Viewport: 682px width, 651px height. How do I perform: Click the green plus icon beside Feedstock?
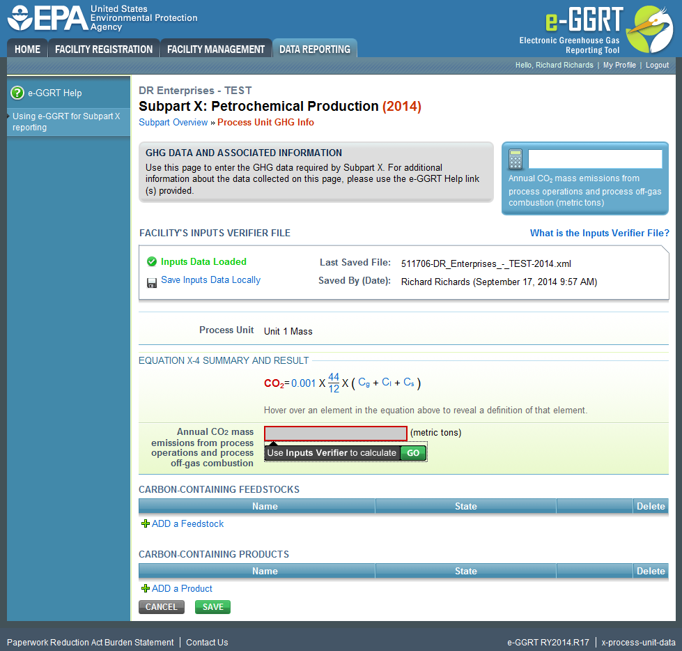pos(146,523)
